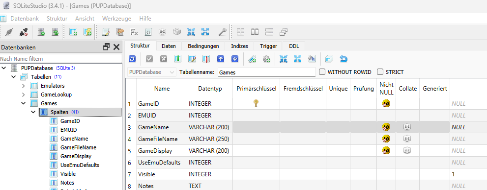Open the Datenbank menu

[25, 19]
